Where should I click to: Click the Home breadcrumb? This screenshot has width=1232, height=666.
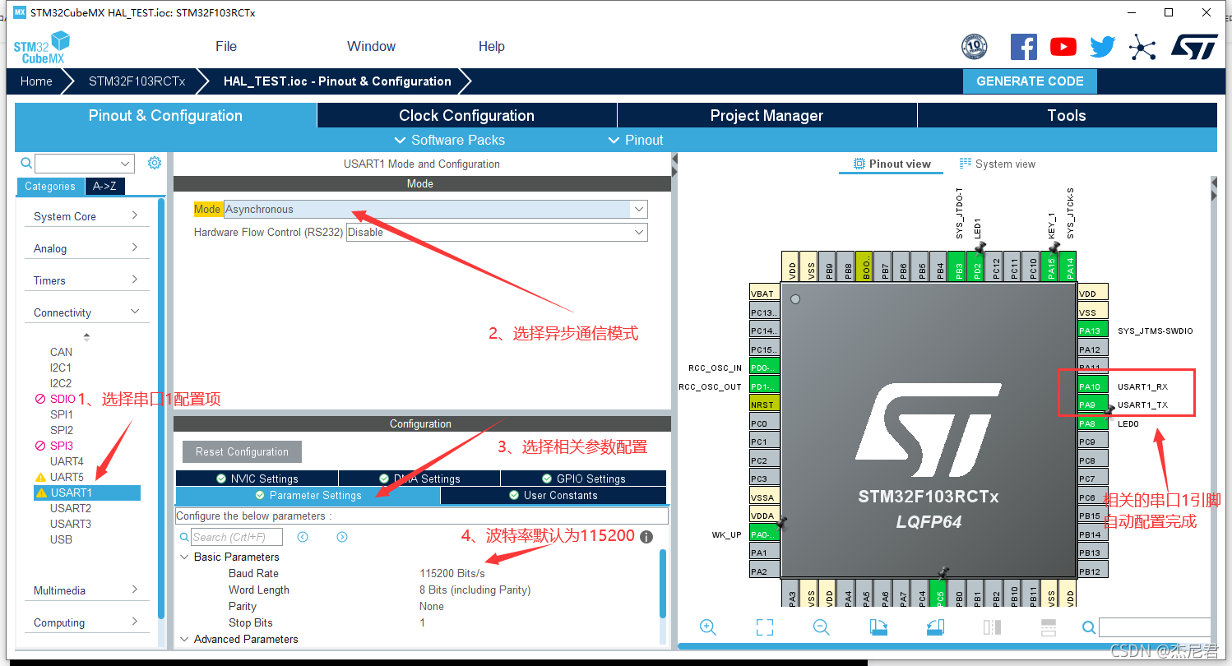(36, 81)
